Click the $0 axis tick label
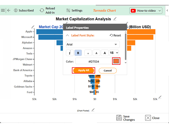169x128 pixels. tap(95, 99)
